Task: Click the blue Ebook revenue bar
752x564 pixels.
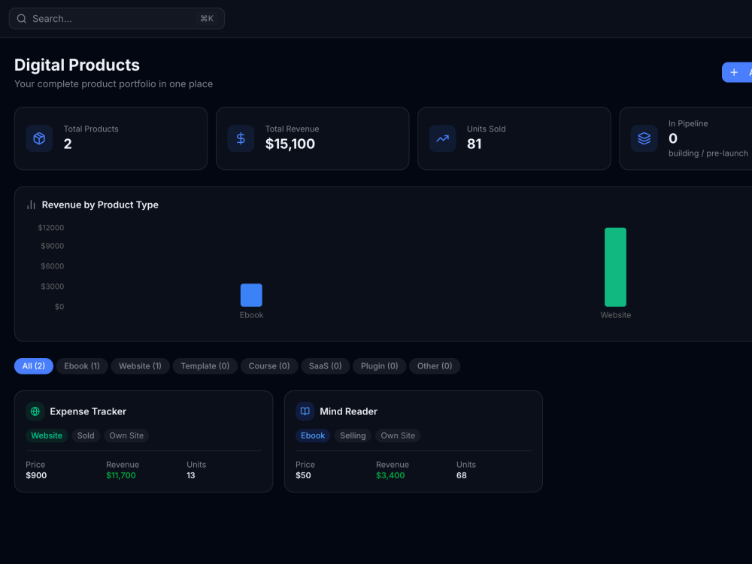Action: click(x=251, y=295)
